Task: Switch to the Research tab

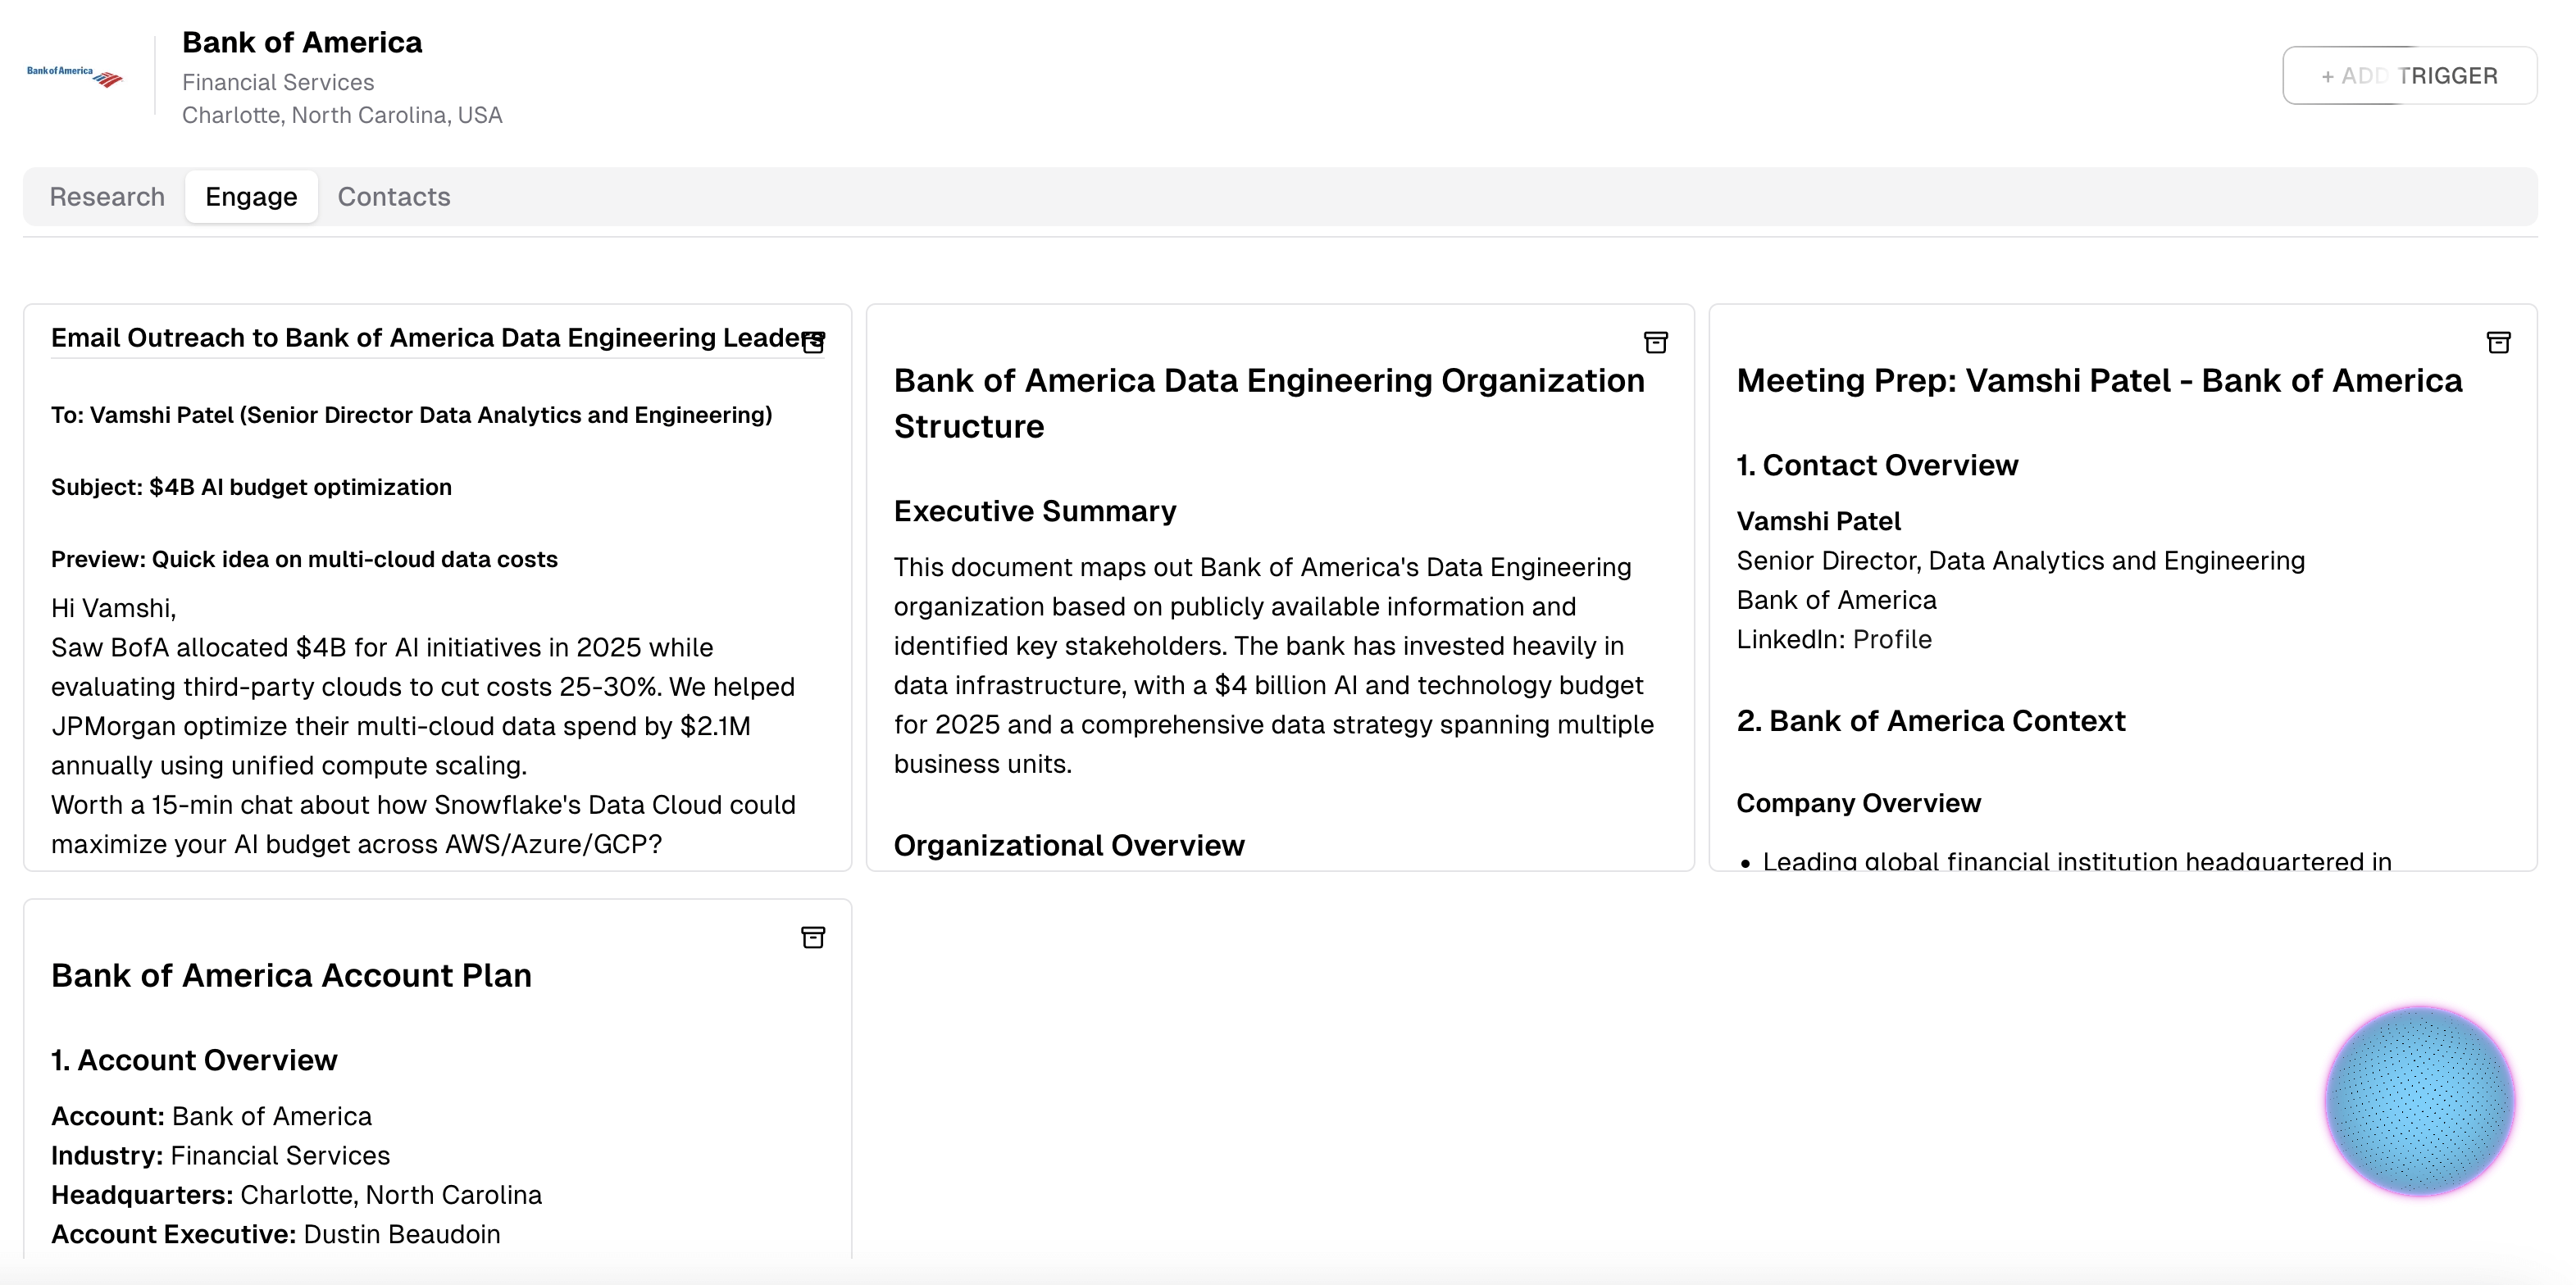Action: (107, 197)
